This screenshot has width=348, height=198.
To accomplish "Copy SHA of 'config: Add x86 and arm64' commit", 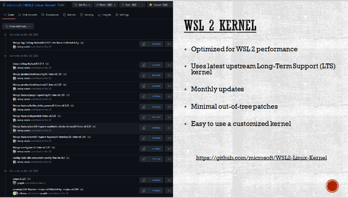I will [x=144, y=159].
